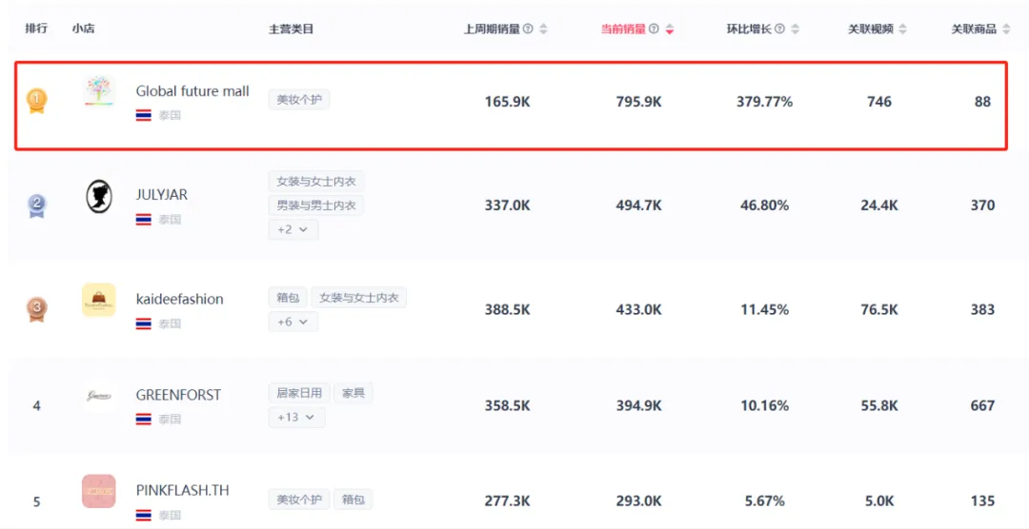The width and height of the screenshot is (1029, 529).
Task: Click rank number 4
Action: click(x=37, y=406)
